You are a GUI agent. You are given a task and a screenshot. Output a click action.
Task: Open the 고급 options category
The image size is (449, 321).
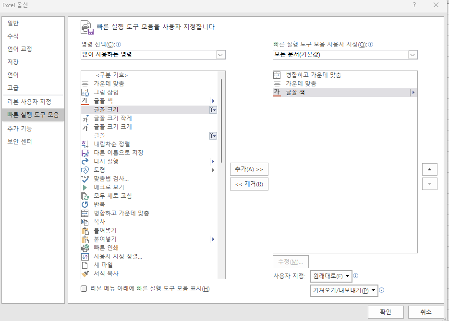[13, 88]
